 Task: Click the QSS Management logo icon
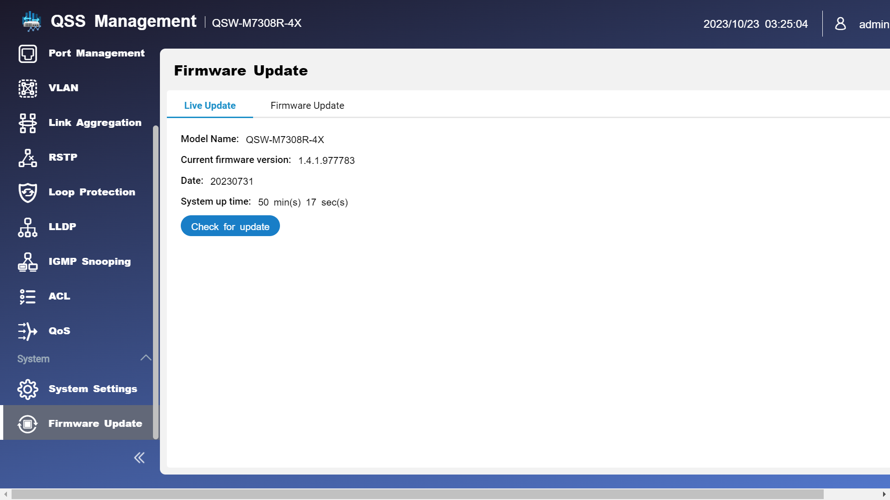pos(32,21)
